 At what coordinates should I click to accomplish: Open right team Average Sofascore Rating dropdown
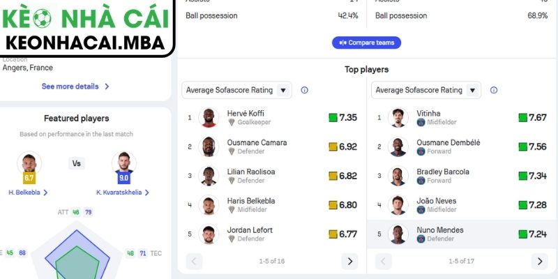(425, 90)
